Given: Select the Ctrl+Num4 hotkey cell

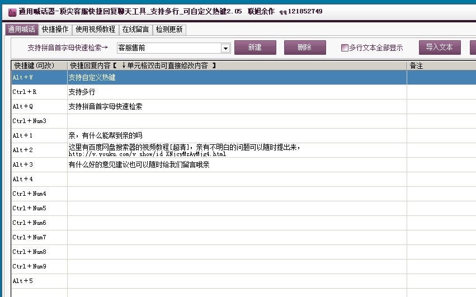Looking at the screenshot, I should click(x=39, y=194).
